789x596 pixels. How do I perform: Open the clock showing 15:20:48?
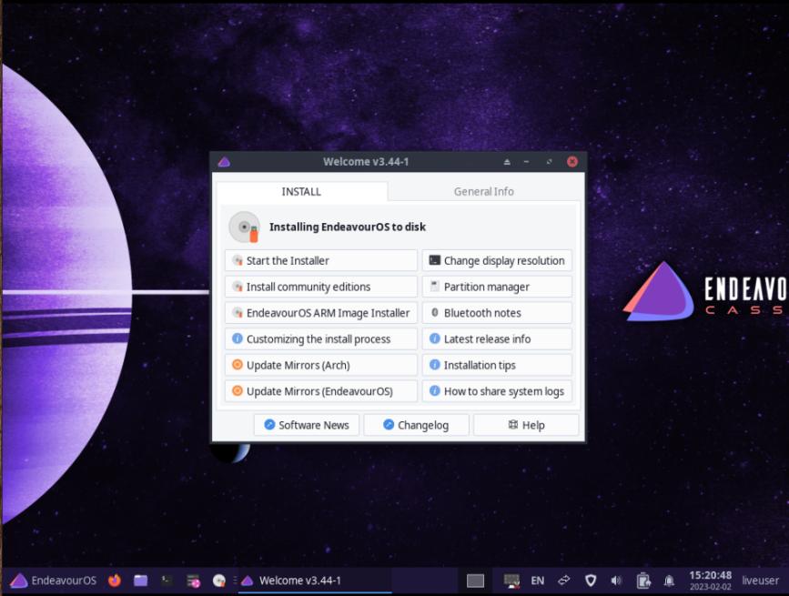(710, 581)
